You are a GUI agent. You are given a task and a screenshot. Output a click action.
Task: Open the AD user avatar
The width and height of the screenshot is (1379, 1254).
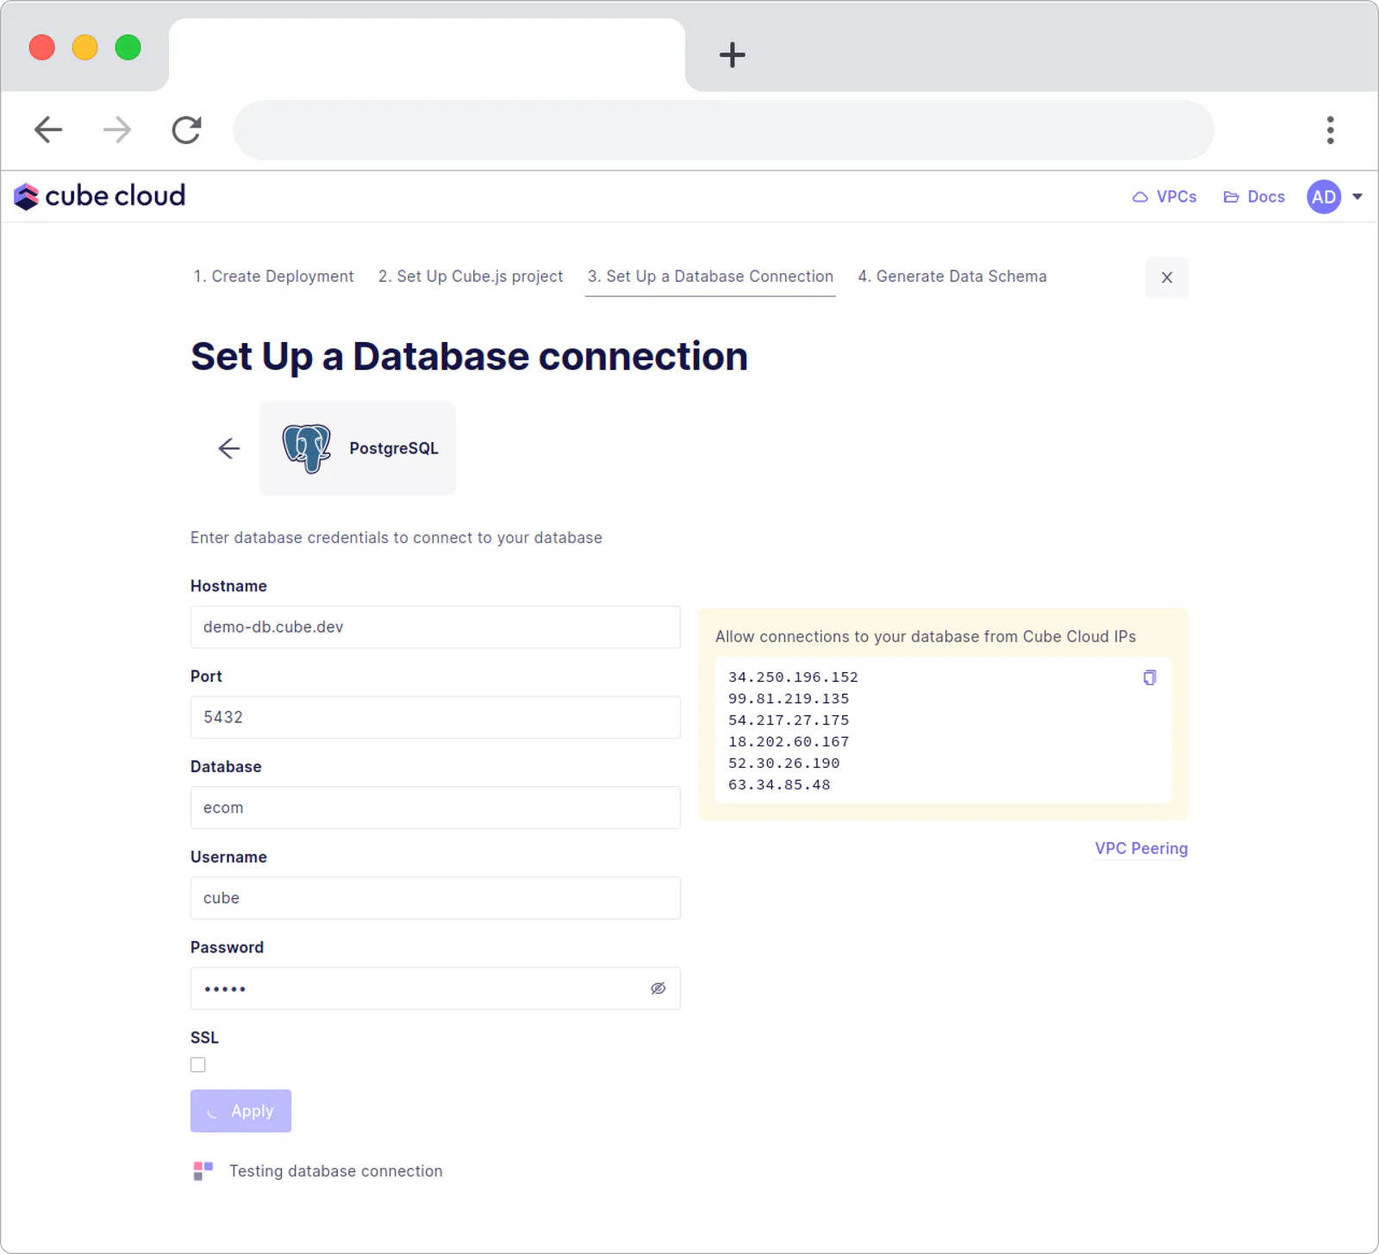1323,197
